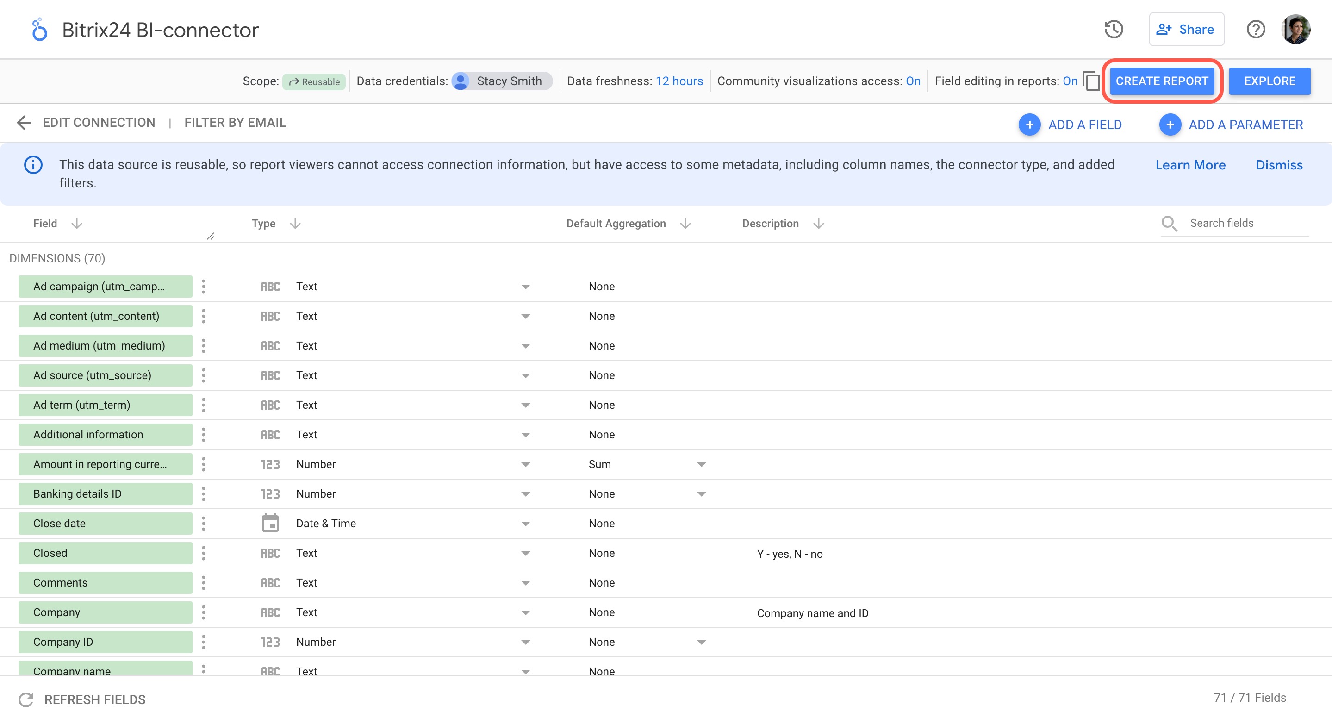Open the three-dot menu for Amount in reporting currency
Viewport: 1332px width, 724px height.
(x=203, y=464)
